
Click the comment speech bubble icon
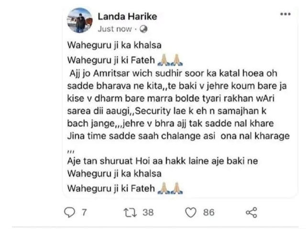70,212
